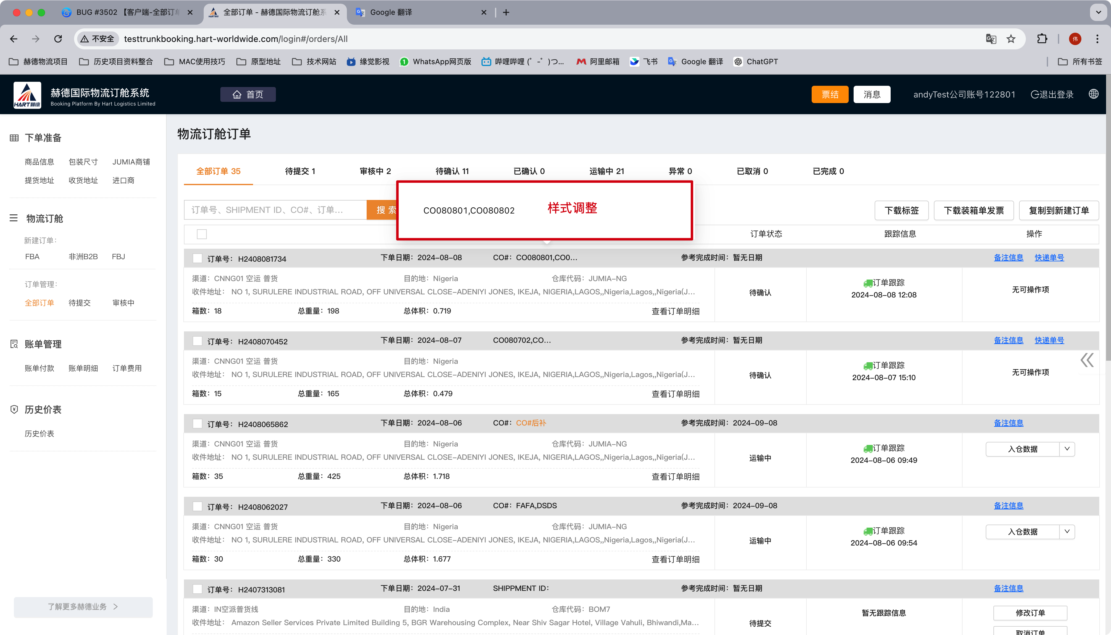Open 入仓数据 dropdown arrow for order H2408062027
The height and width of the screenshot is (635, 1111).
(x=1067, y=531)
